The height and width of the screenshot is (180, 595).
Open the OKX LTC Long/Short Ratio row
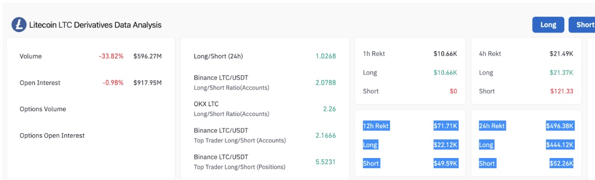(x=265, y=109)
